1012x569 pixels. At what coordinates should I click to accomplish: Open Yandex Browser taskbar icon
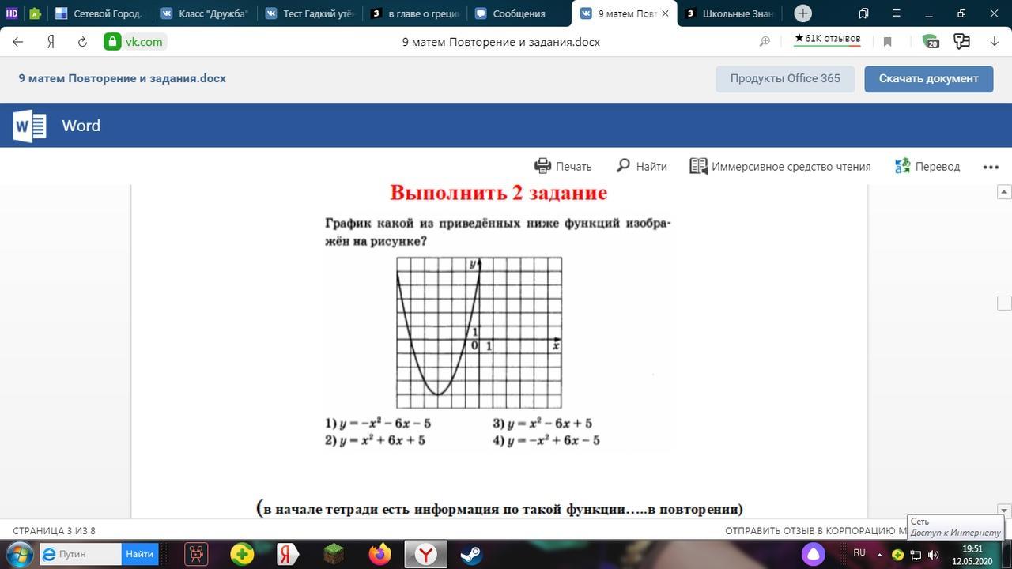tap(426, 554)
